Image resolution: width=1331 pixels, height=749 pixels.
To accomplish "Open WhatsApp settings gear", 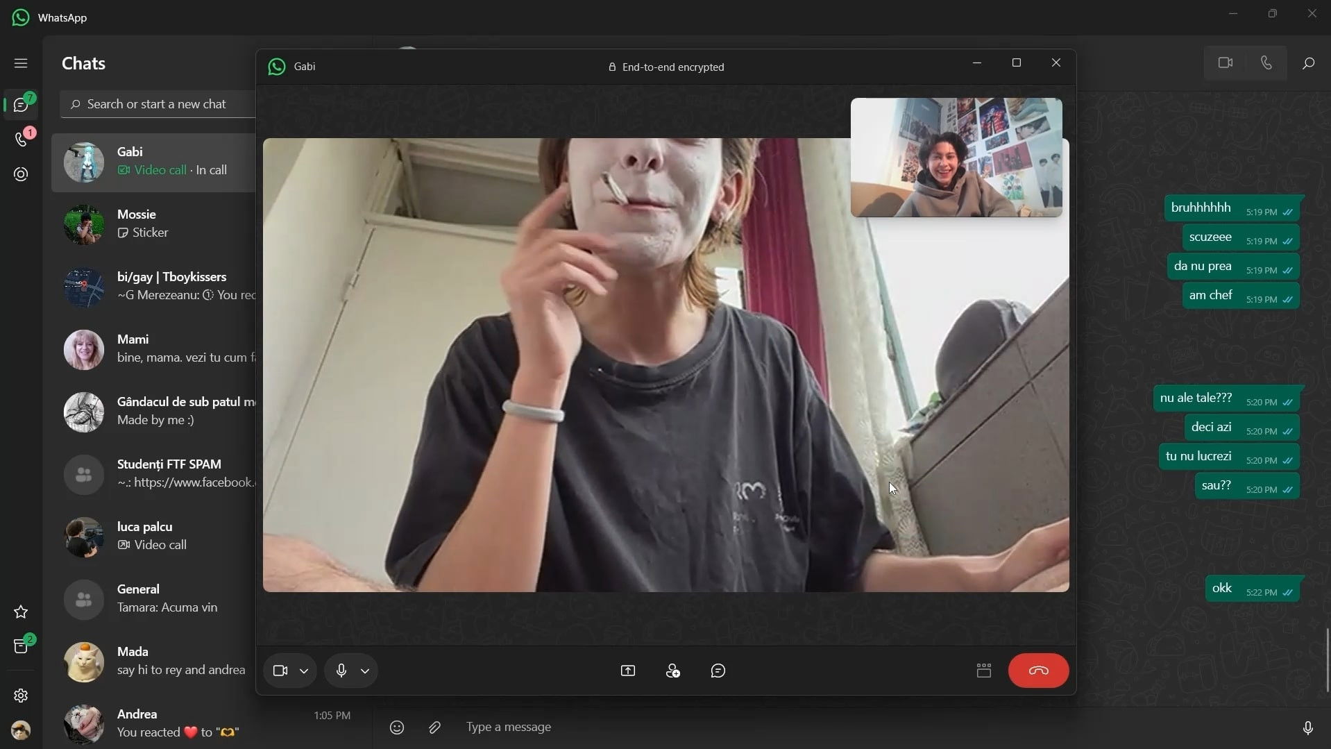I will [21, 696].
